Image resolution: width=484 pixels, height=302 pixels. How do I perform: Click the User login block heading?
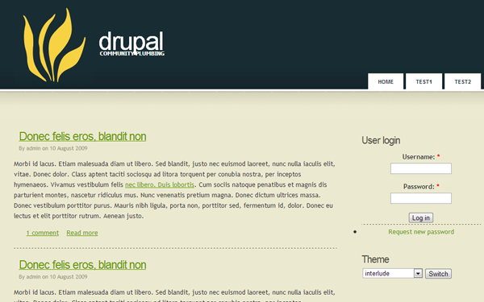pos(381,140)
